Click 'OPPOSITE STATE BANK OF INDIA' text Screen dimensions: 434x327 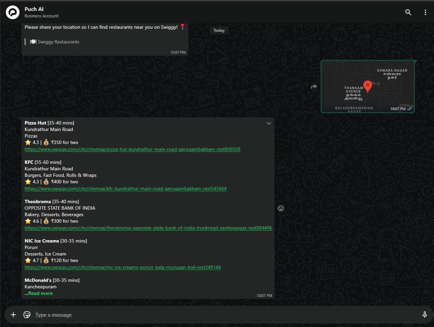60,208
